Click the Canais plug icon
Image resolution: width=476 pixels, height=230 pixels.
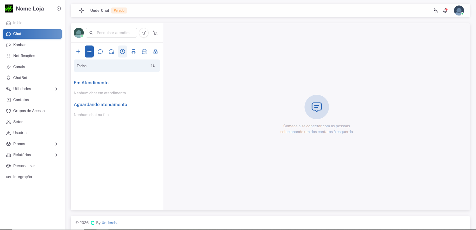point(8,67)
